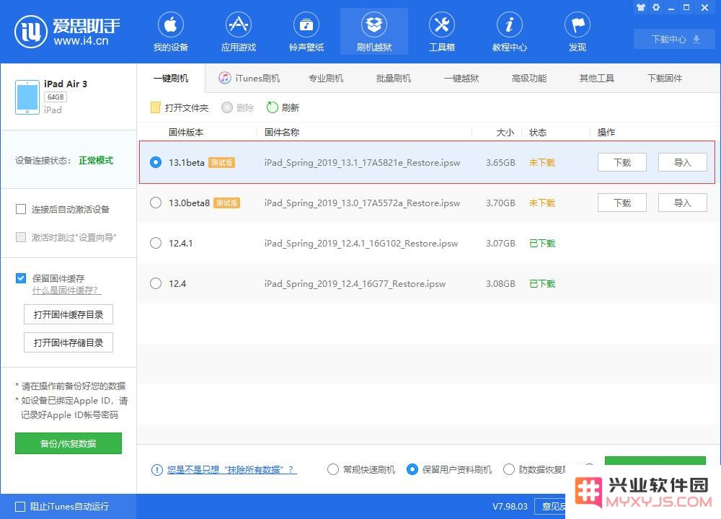Click 打开文件夹 open folder icon
The height and width of the screenshot is (519, 721).
156,107
